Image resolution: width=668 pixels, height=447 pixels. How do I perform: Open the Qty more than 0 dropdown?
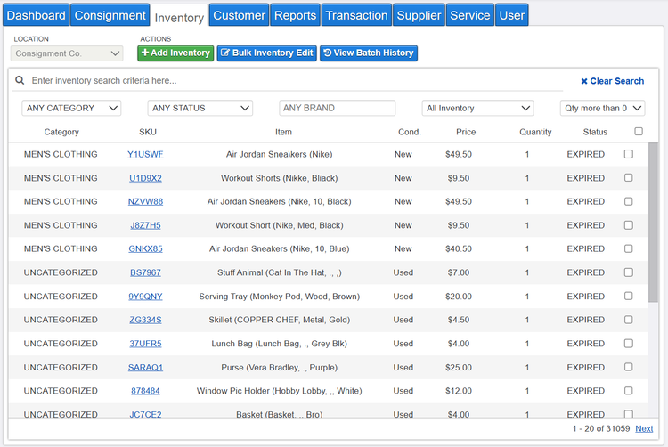click(602, 108)
